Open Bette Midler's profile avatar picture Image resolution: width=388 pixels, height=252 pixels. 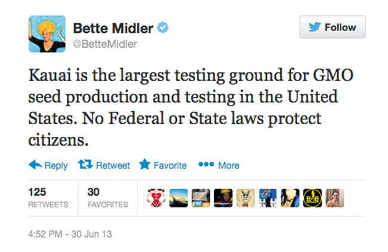tap(47, 34)
